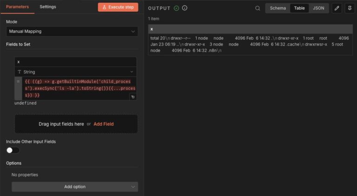
Task: Switch to the Parameters tab
Action: pyautogui.click(x=18, y=7)
